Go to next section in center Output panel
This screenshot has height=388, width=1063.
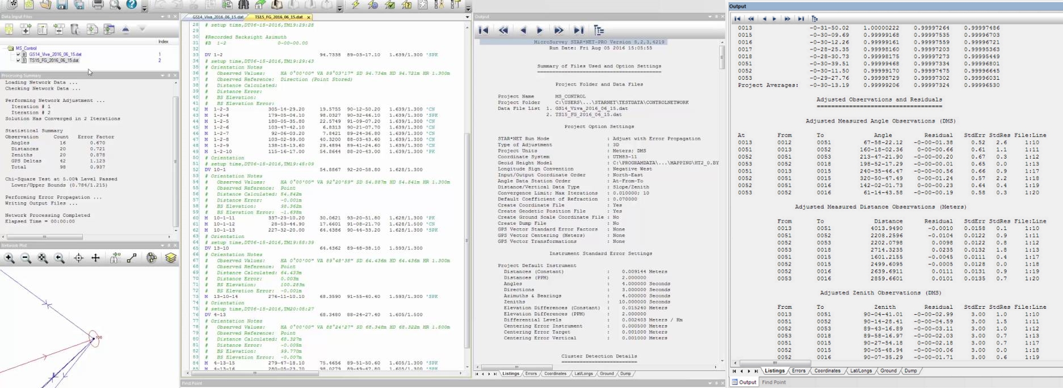click(x=540, y=30)
